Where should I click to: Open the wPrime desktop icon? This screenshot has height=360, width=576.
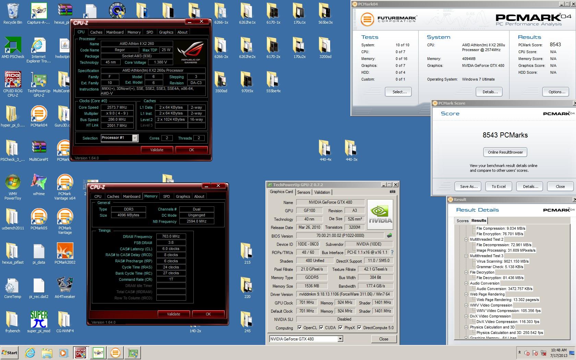point(39,185)
